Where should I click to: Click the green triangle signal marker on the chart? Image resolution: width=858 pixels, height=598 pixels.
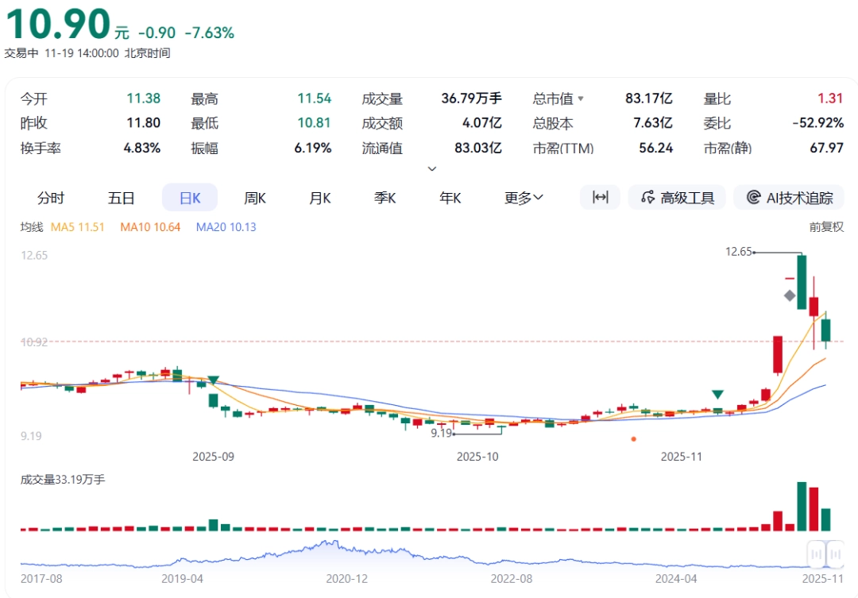pos(717,393)
